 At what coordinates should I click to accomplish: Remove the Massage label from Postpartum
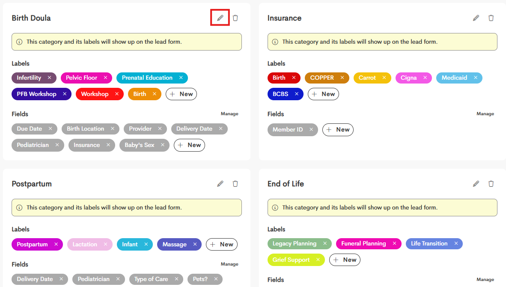click(195, 245)
